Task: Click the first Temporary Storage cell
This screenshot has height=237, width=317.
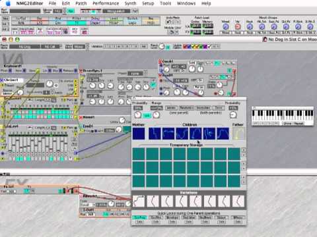Action: click(139, 153)
